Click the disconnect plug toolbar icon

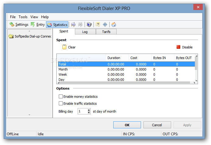(x=80, y=25)
